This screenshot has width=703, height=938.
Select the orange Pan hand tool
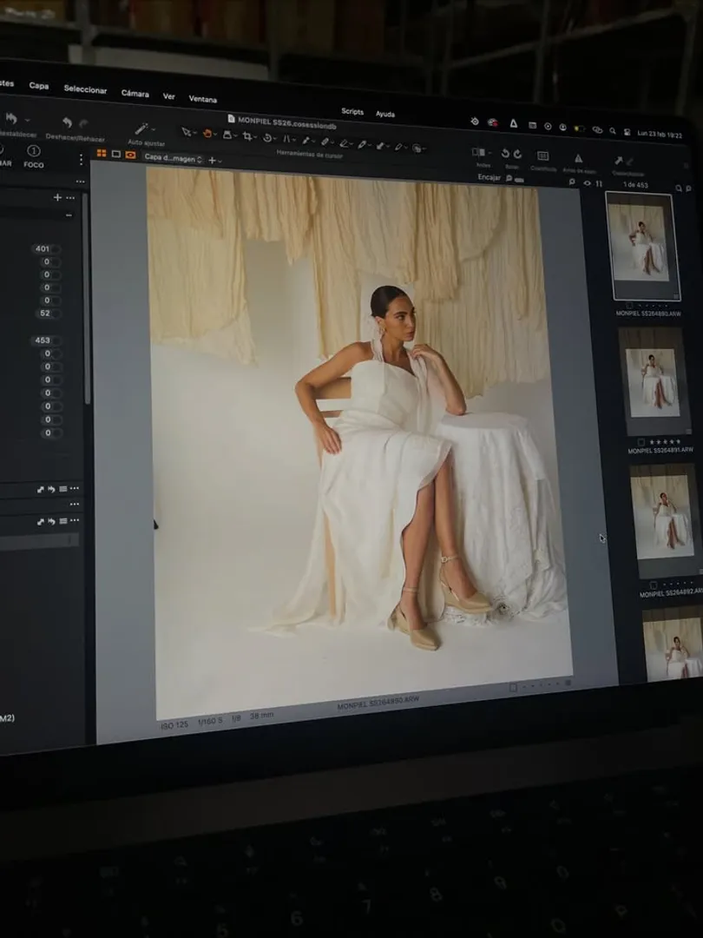point(207,133)
